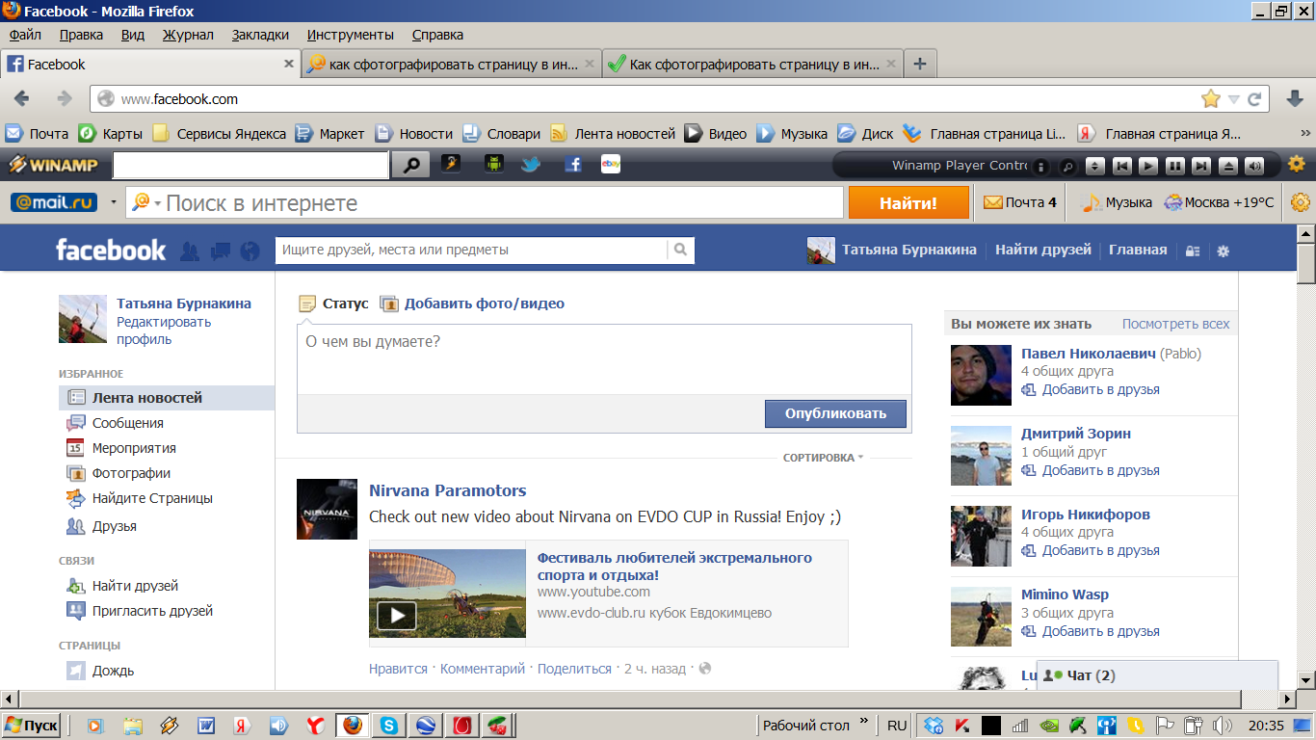Image resolution: width=1316 pixels, height=740 pixels.
Task: Click Twitter icon in Winamp toolbar
Action: pos(531,164)
